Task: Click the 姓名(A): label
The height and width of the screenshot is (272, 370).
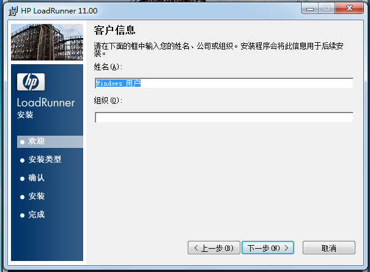Action: 108,67
